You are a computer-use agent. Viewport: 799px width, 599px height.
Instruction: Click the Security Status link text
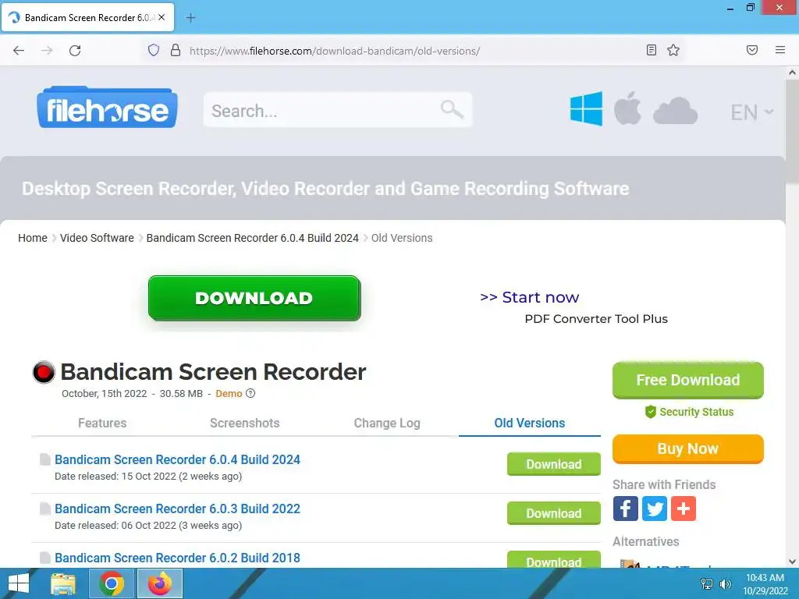(x=697, y=412)
